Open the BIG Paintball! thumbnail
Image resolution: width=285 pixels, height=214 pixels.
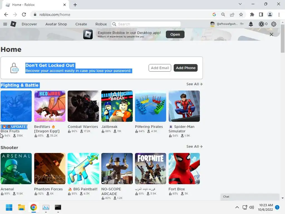click(83, 169)
